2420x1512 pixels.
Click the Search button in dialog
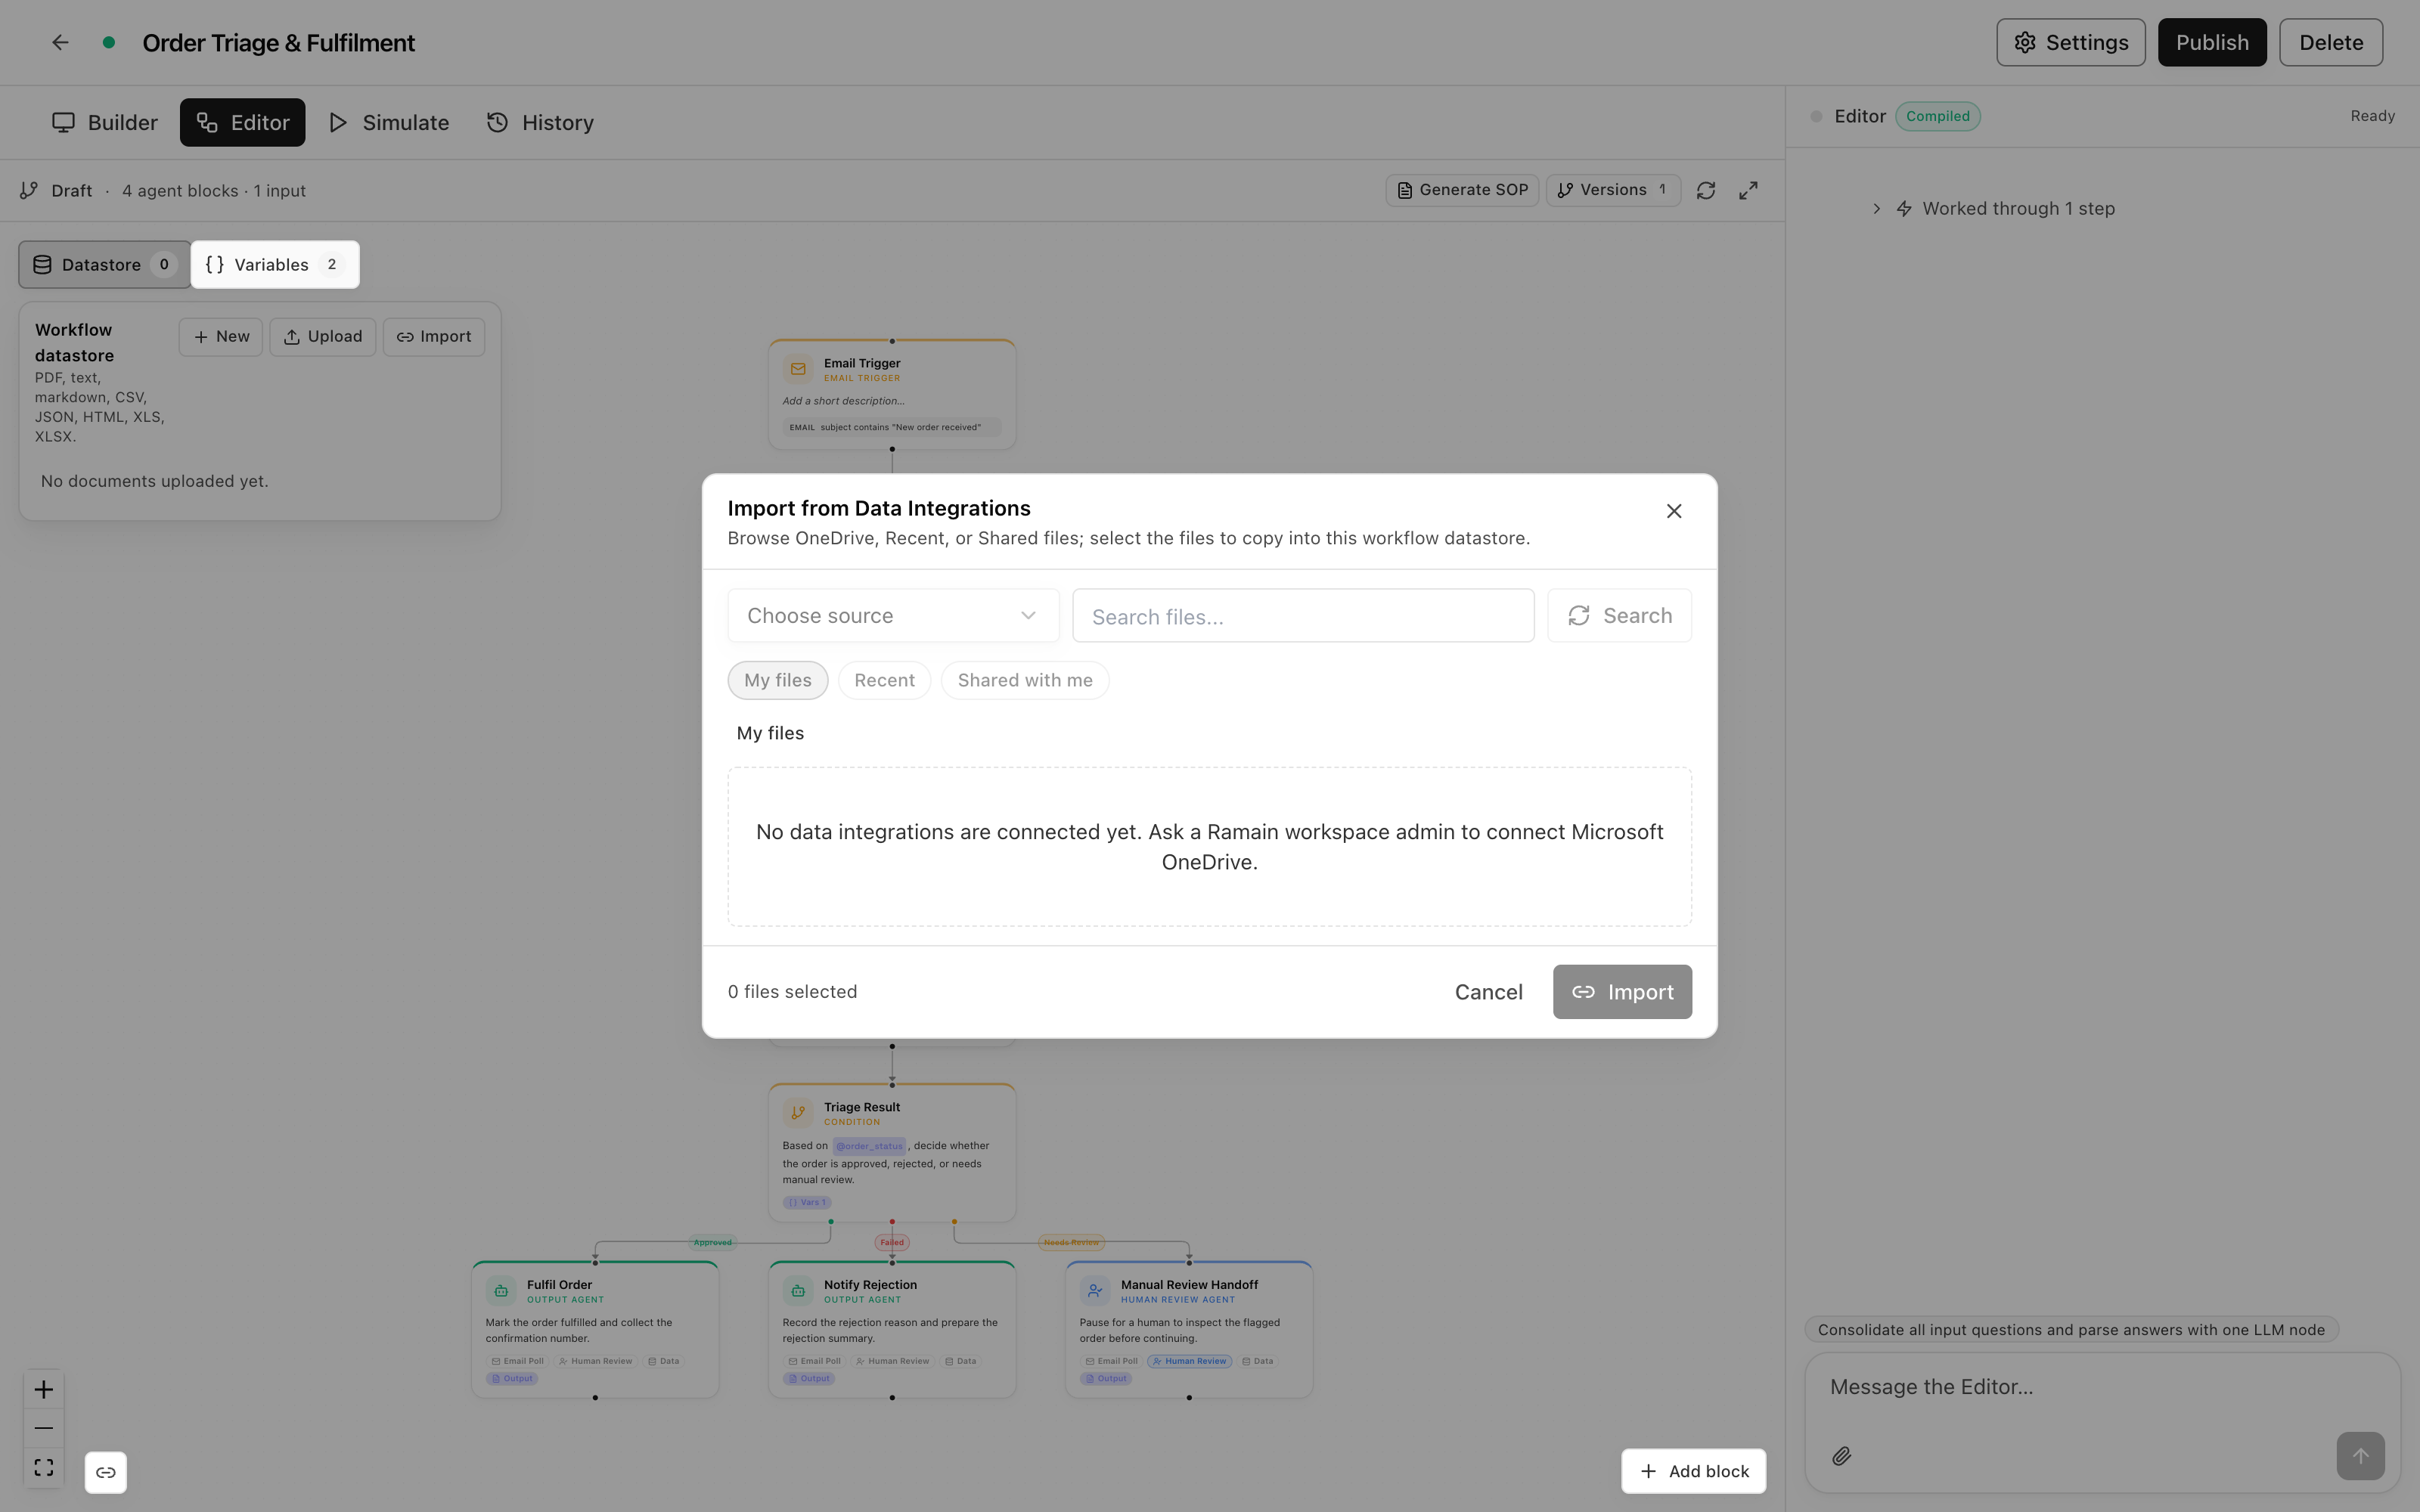click(x=1618, y=615)
